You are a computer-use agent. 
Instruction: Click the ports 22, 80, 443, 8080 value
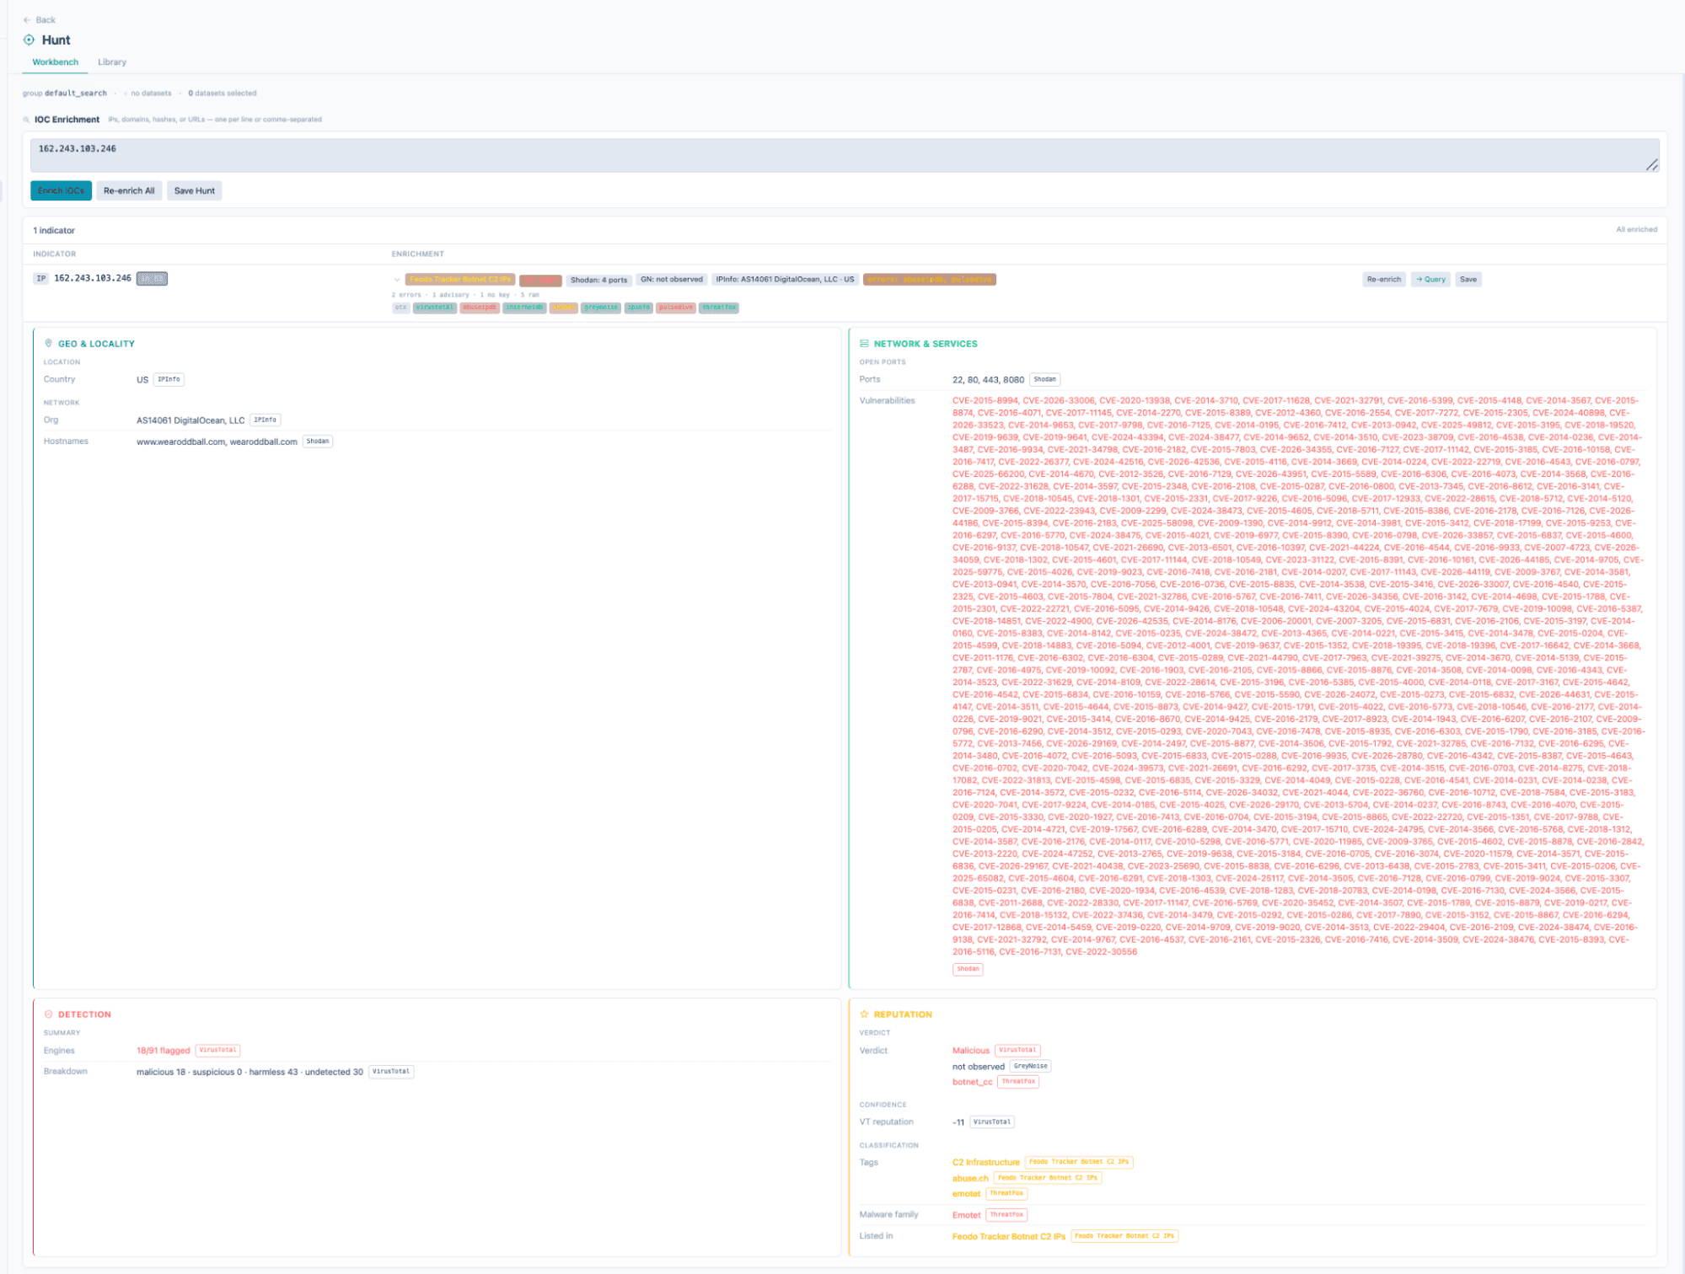click(988, 380)
